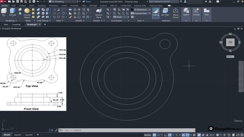This screenshot has height=137, width=244.
Task: Click the Smooth Object mesh tool
Action: 27,13
